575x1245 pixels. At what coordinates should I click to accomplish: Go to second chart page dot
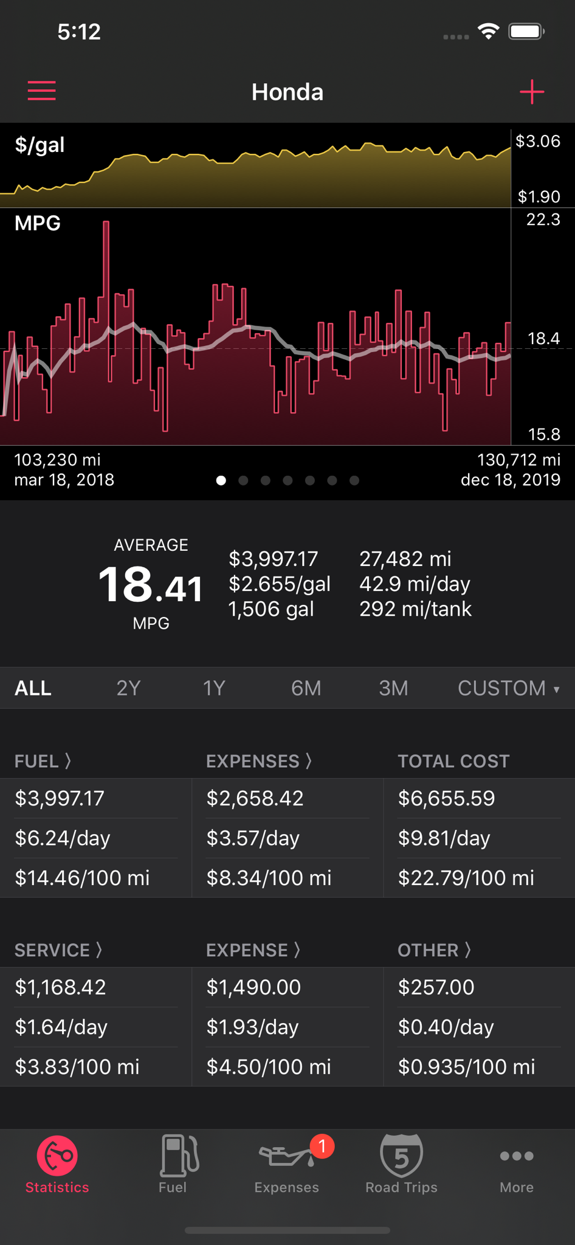coord(243,480)
